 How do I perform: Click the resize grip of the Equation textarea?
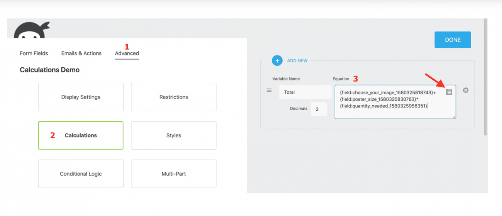tap(454, 117)
